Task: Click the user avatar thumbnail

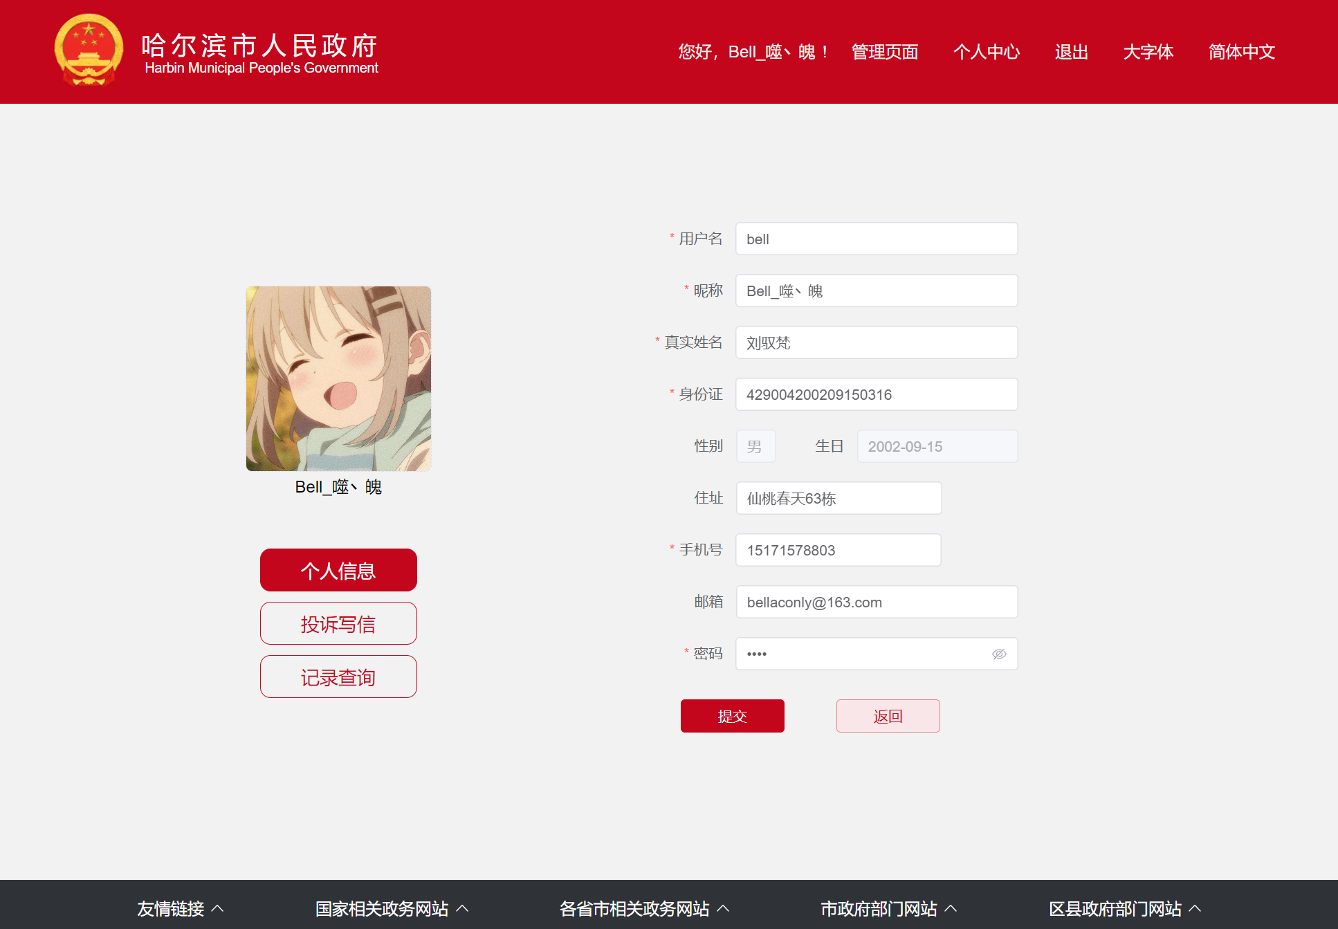Action: pyautogui.click(x=338, y=378)
